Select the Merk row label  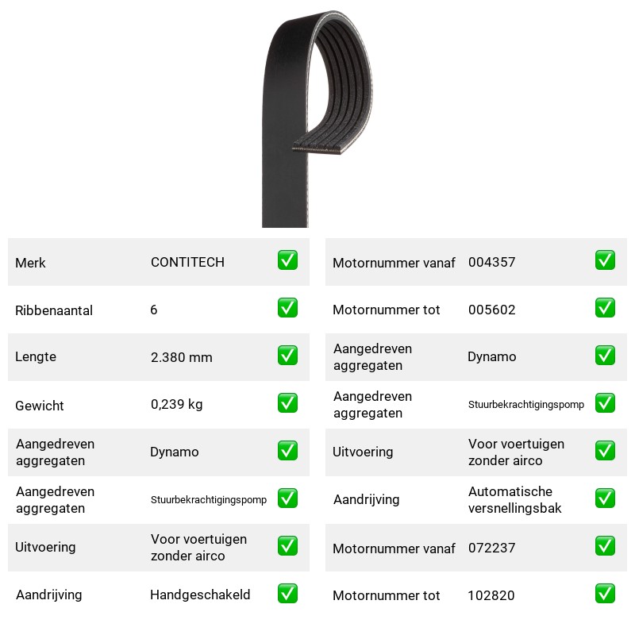click(30, 263)
